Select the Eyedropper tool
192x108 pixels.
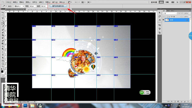coord(3,27)
